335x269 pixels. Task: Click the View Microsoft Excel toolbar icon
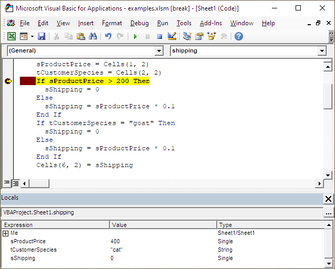pyautogui.click(x=12, y=36)
